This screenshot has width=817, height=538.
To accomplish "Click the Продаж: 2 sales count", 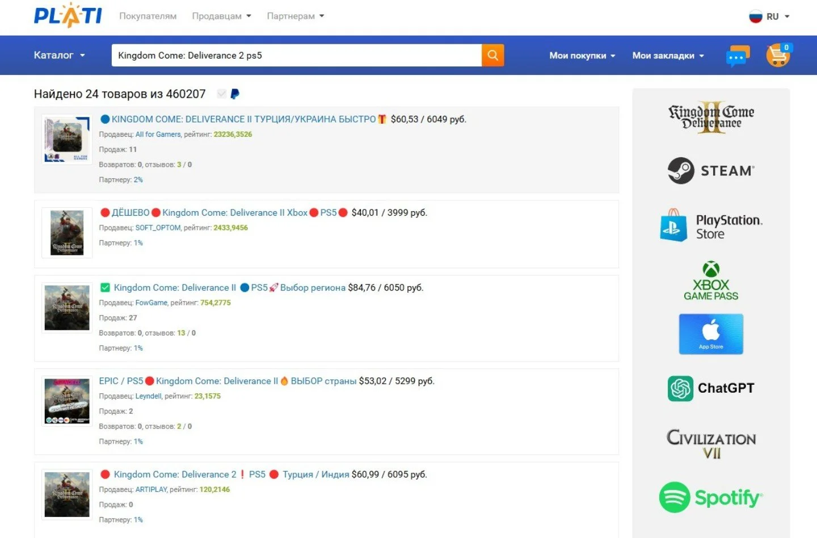I will (x=116, y=411).
